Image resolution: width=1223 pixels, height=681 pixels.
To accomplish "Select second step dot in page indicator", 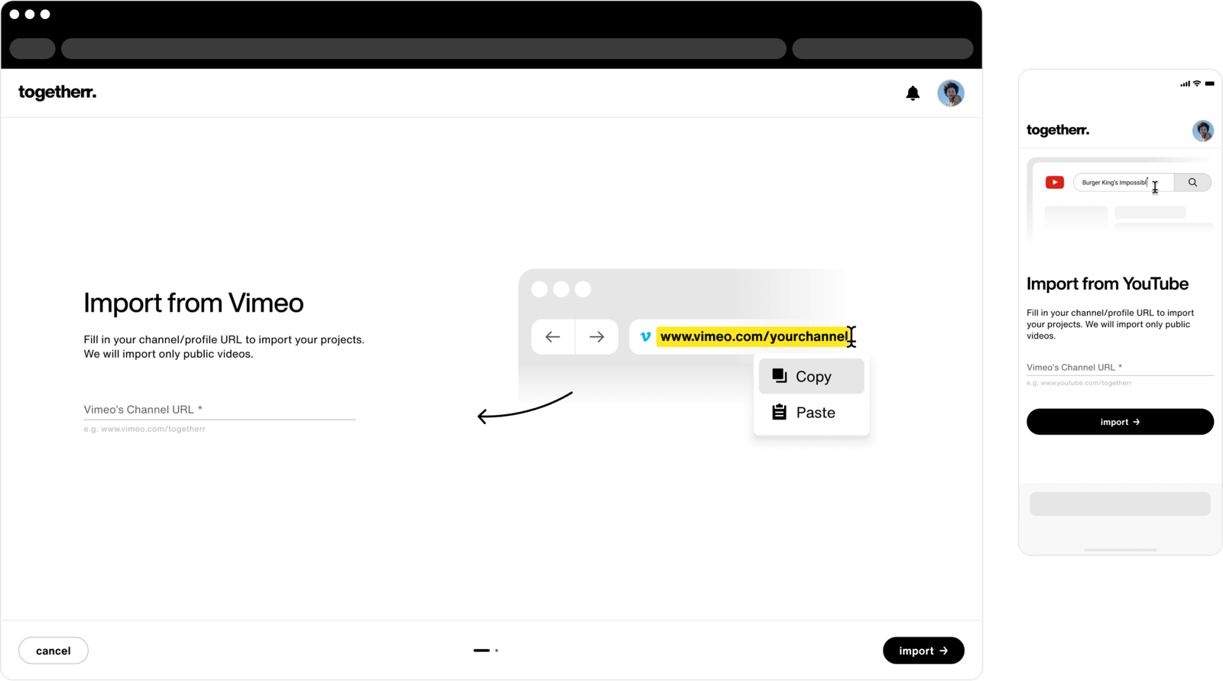I will click(497, 650).
